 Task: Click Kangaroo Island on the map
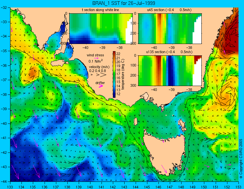click(x=59, y=63)
